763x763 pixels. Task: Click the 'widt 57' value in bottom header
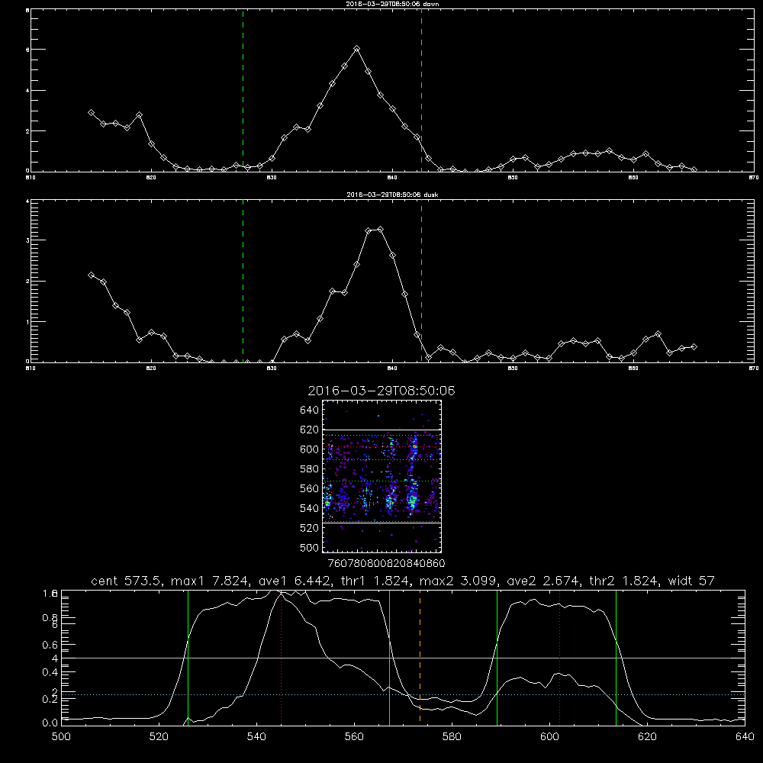tap(691, 581)
